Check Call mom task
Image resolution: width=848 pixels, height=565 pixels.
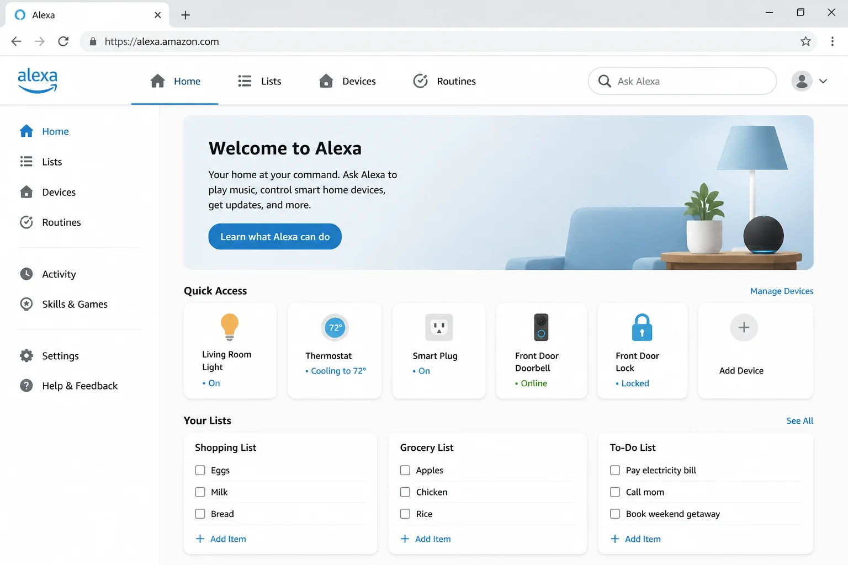(615, 492)
